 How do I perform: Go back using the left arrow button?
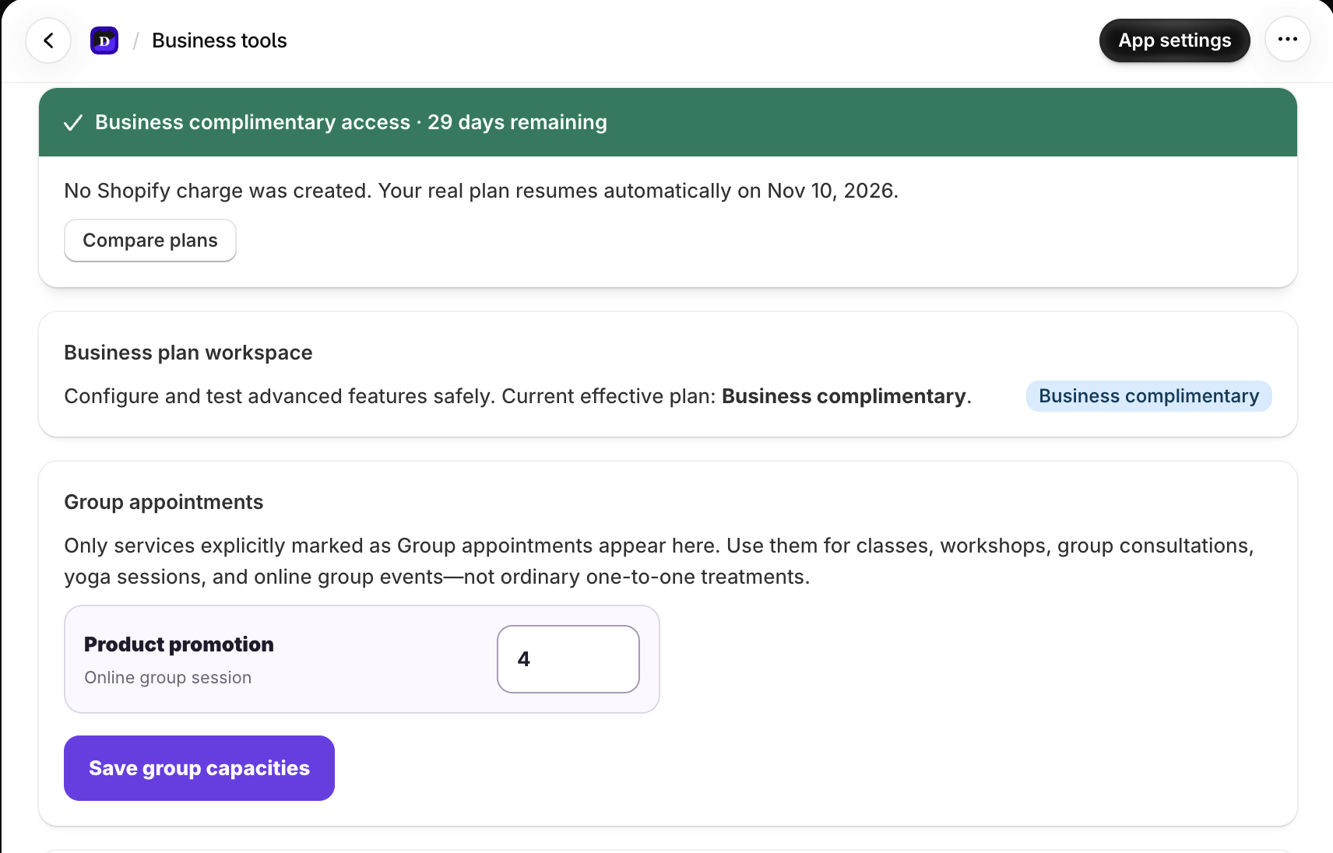(48, 40)
